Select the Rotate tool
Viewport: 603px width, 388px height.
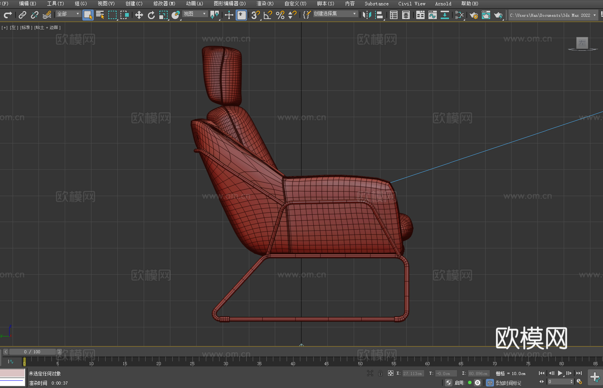tap(151, 15)
